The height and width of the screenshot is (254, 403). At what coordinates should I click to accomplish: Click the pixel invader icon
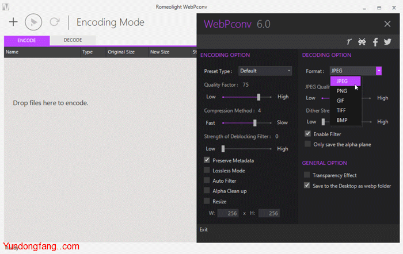[x=362, y=41]
